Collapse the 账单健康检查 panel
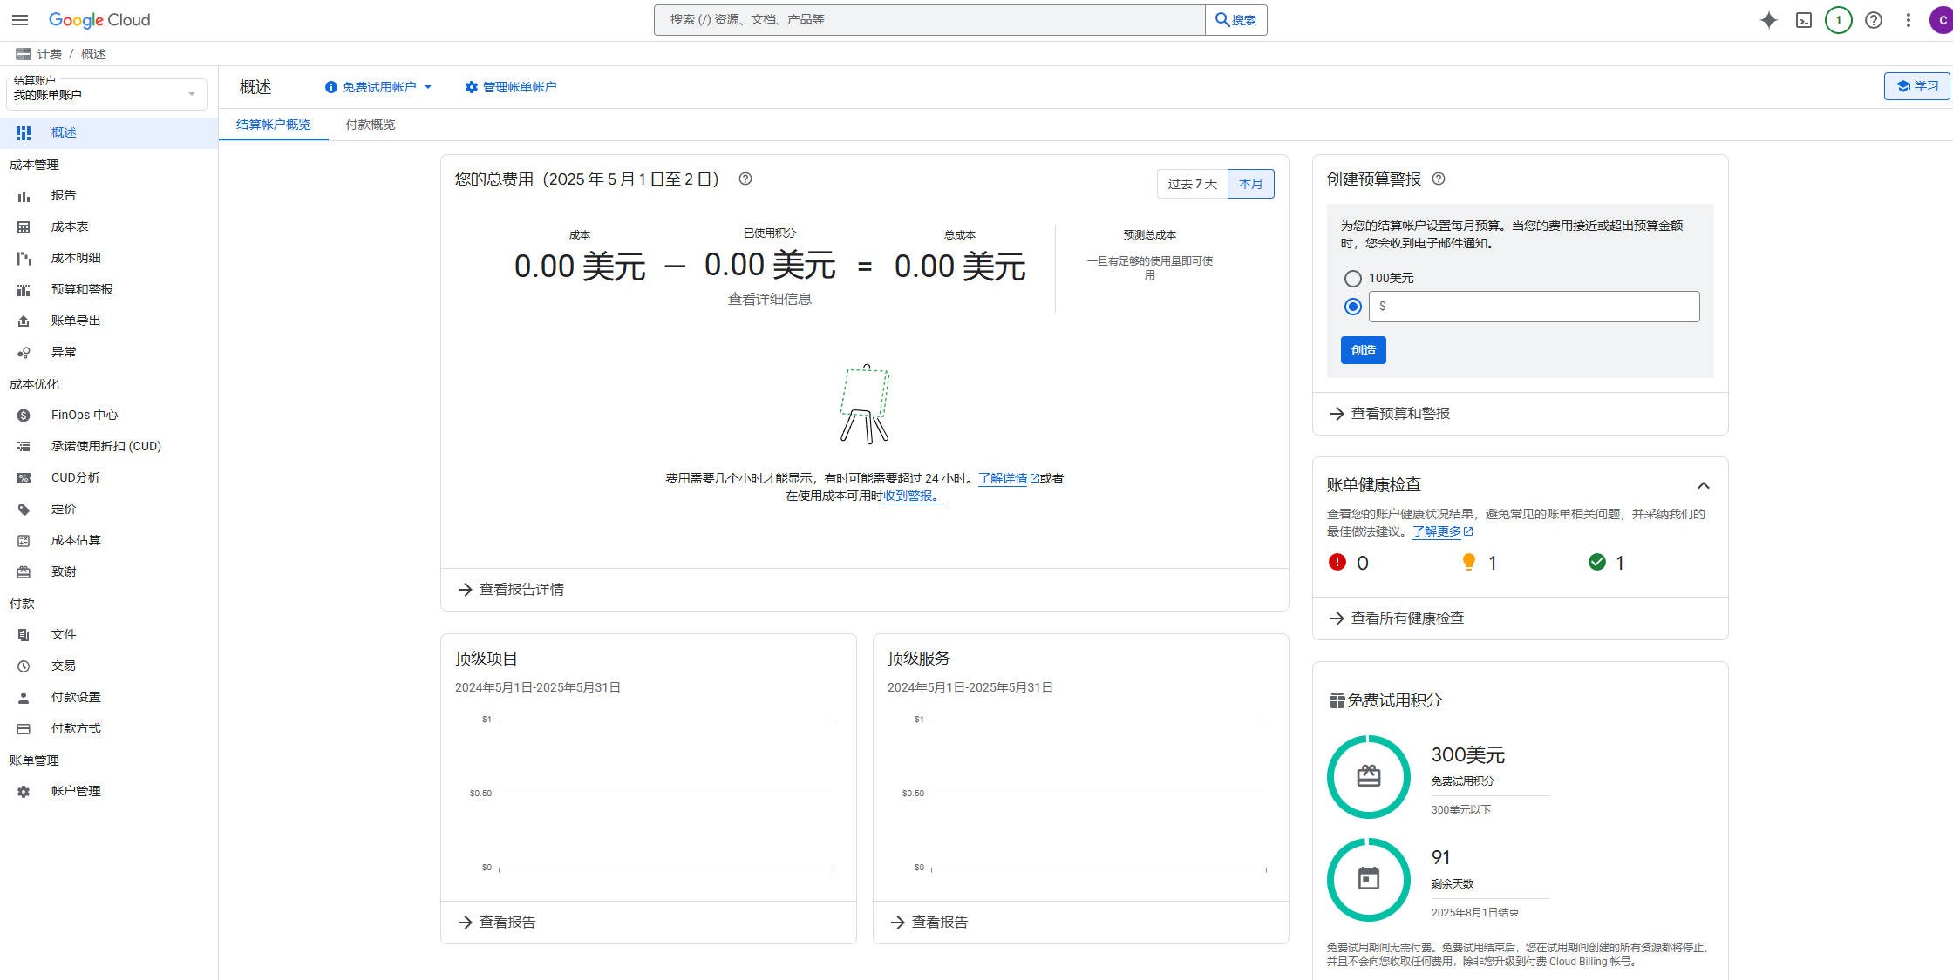 coord(1703,485)
